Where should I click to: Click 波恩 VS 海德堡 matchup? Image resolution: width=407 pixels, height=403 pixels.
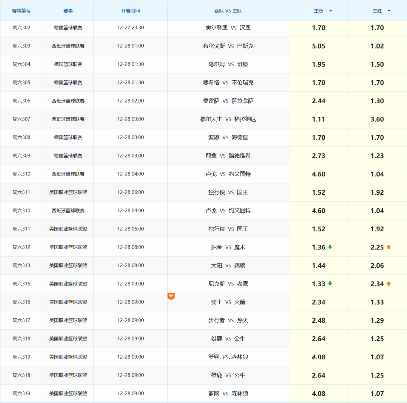pos(228,137)
